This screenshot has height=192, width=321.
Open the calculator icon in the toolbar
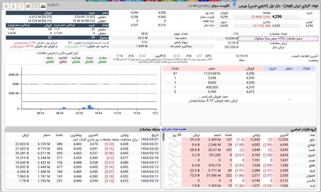(x=13, y=6)
